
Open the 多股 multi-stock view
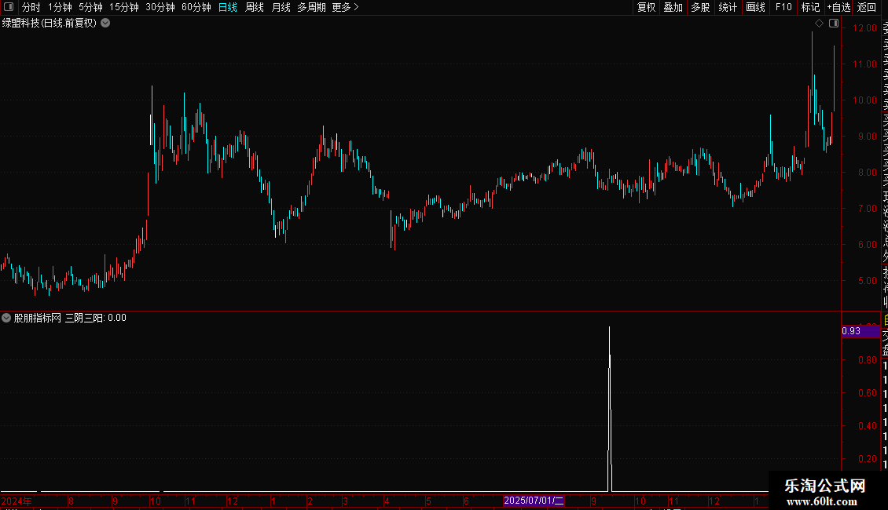[700, 7]
